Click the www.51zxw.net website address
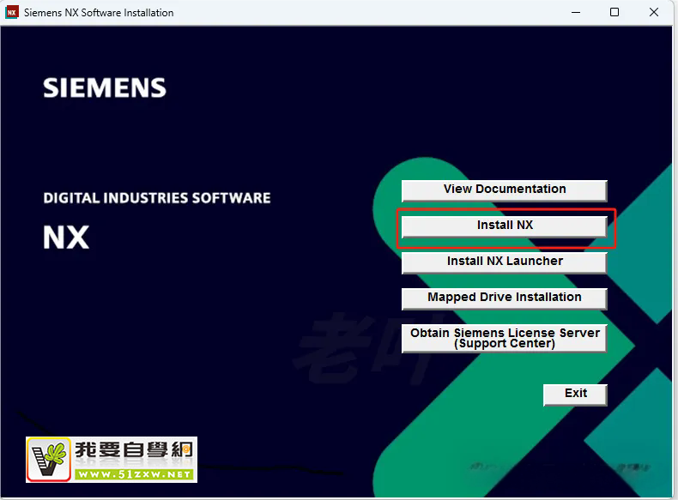This screenshot has width=678, height=500. tap(133, 473)
